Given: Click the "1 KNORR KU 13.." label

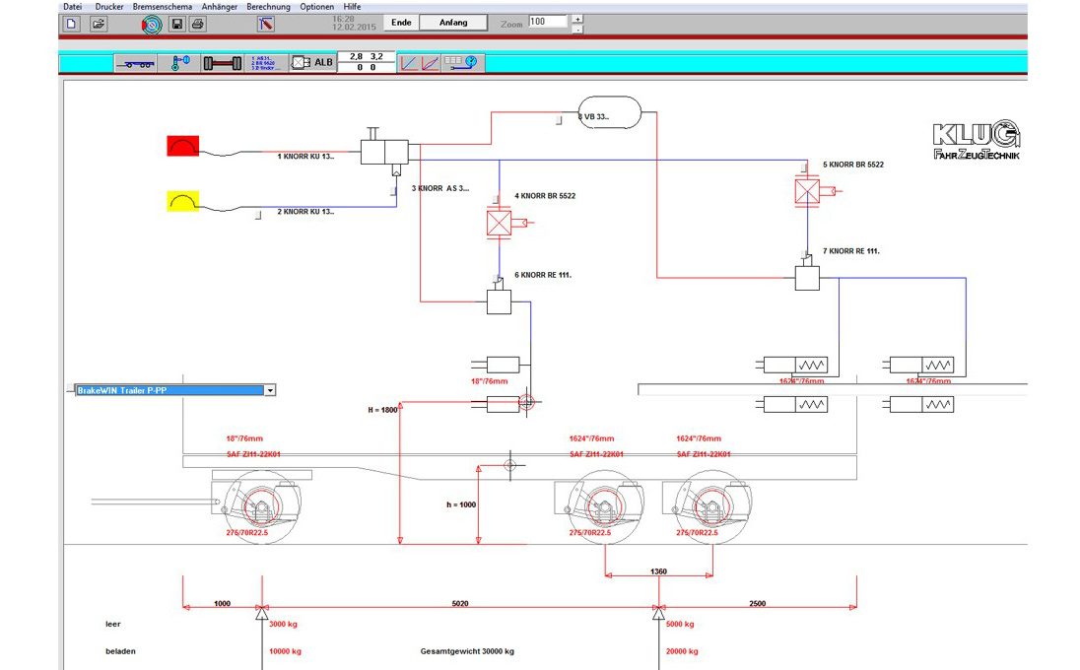Looking at the screenshot, I should point(305,157).
